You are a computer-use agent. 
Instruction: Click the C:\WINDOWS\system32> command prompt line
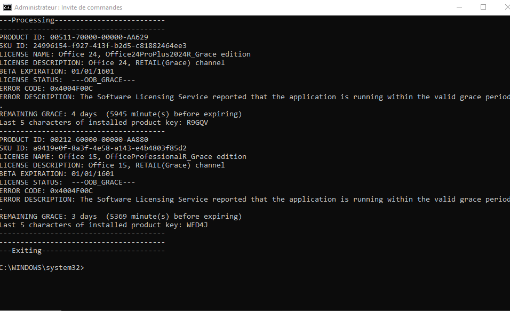click(42, 268)
